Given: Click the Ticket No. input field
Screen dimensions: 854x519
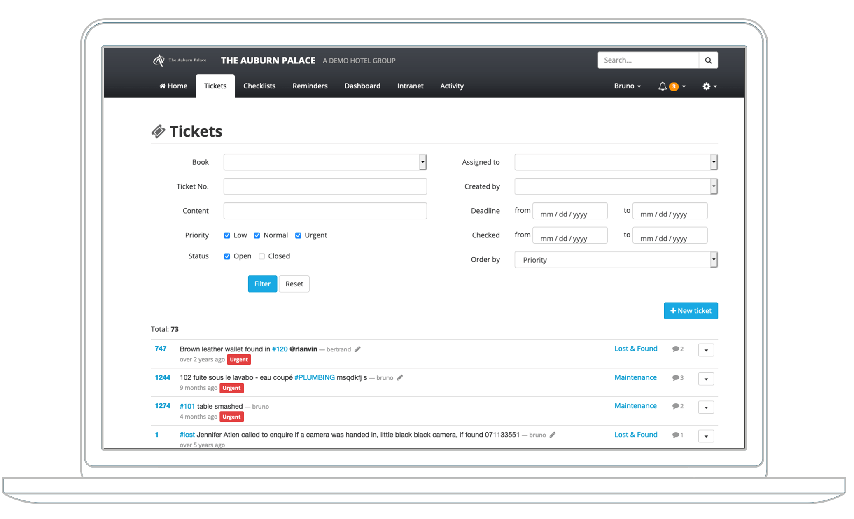Looking at the screenshot, I should click(325, 186).
